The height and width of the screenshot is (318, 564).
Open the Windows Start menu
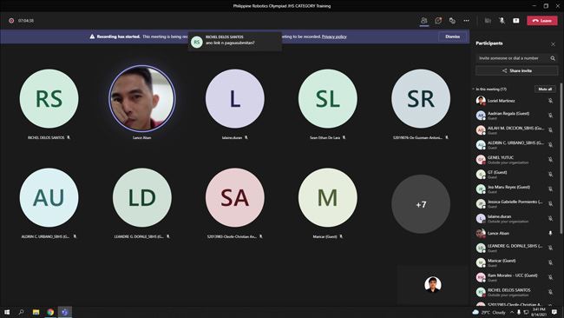(7, 312)
